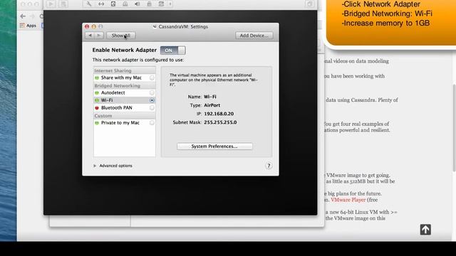The height and width of the screenshot is (256, 456).
Task: Click the CD/DVD drive icon in VM toolbar
Action: [125, 4]
